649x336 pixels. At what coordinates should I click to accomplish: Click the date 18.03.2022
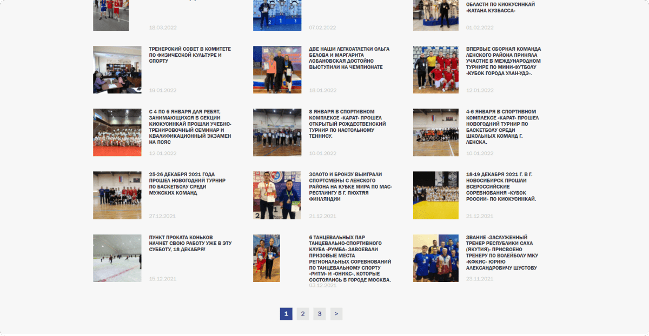click(x=163, y=28)
